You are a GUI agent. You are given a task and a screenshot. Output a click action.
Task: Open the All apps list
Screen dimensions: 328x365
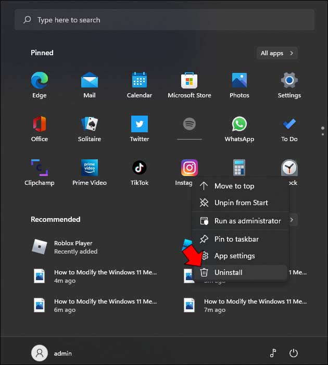click(277, 53)
